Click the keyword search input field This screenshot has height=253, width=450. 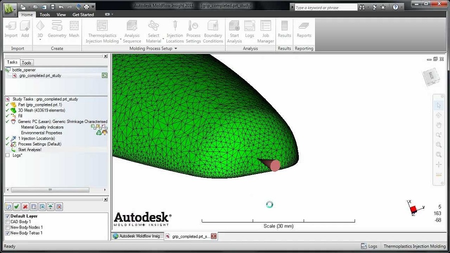(325, 7)
